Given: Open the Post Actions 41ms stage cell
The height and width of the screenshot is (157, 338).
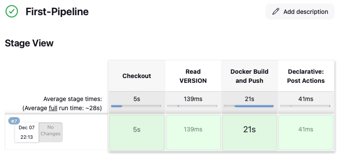Looking at the screenshot, I should point(306,132).
